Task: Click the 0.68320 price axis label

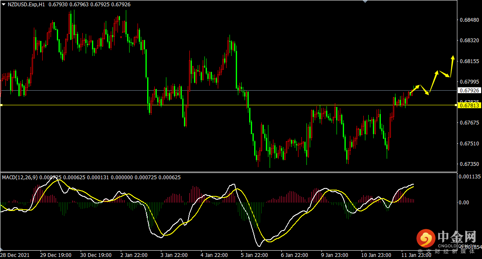Action: pos(469,41)
